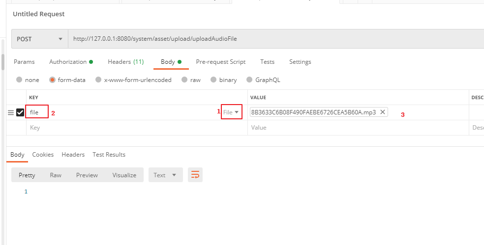
Task: Select the GraphQL body option
Action: pyautogui.click(x=249, y=80)
